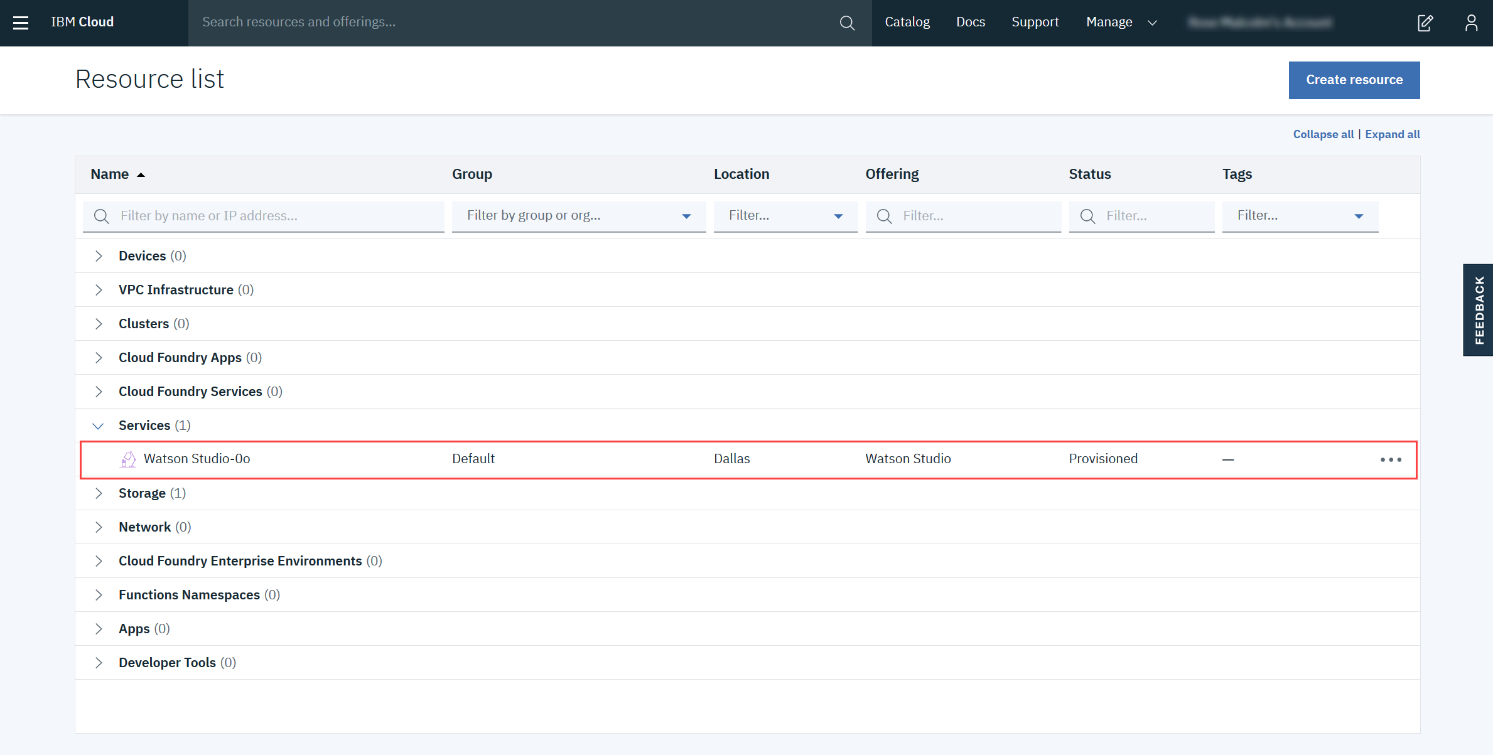Screen dimensions: 1493x755
Task: Go to the Catalog page
Action: click(907, 23)
